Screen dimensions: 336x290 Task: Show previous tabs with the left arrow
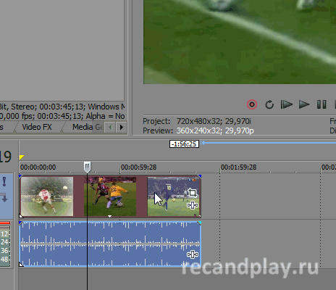tap(110, 127)
